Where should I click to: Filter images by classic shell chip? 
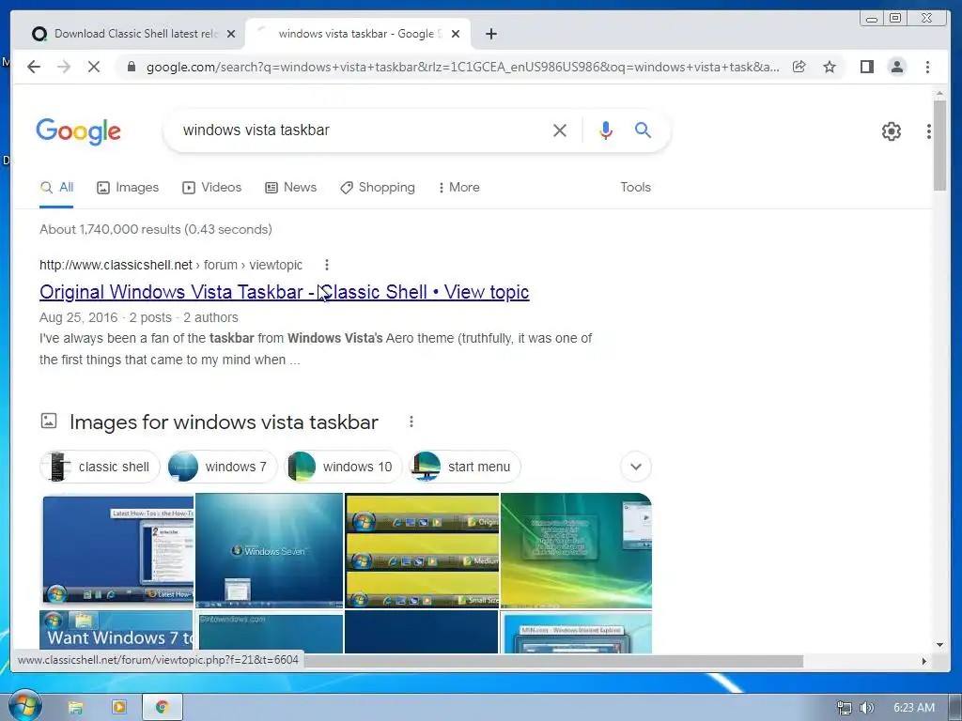100,467
